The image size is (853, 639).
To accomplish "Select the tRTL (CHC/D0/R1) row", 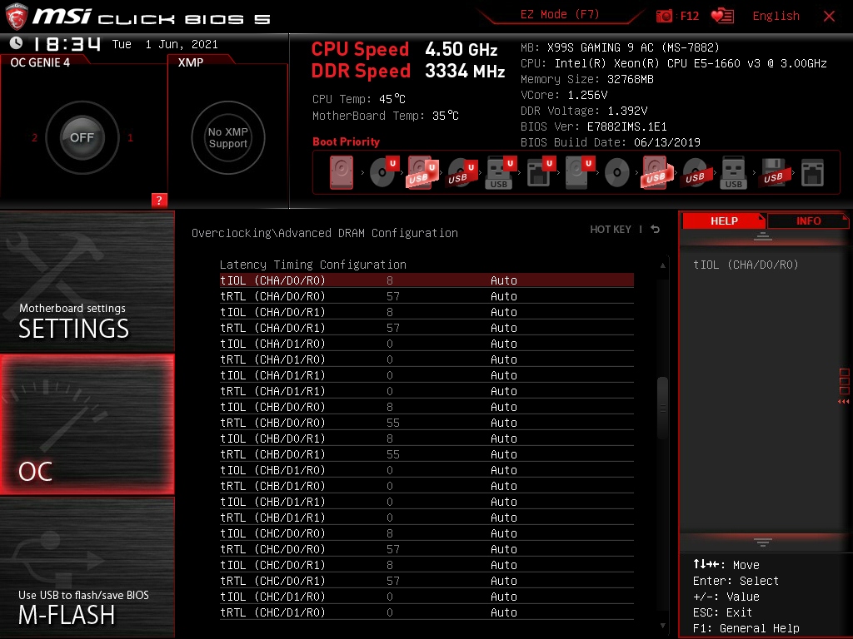I will pos(426,581).
